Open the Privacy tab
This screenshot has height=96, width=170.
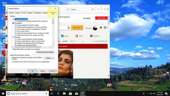tap(24, 13)
